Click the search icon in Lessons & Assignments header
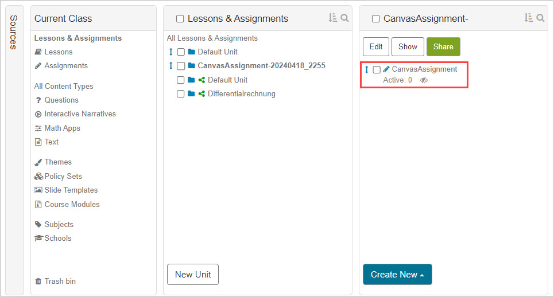This screenshot has width=554, height=297. pos(344,18)
